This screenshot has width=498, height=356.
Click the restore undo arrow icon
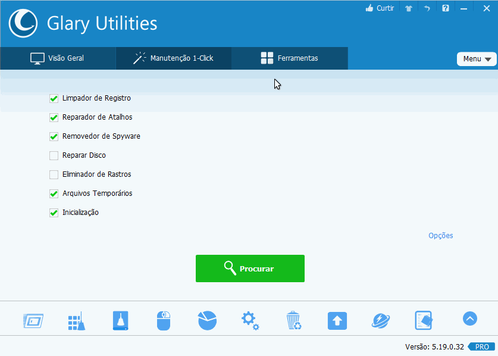[x=427, y=8]
